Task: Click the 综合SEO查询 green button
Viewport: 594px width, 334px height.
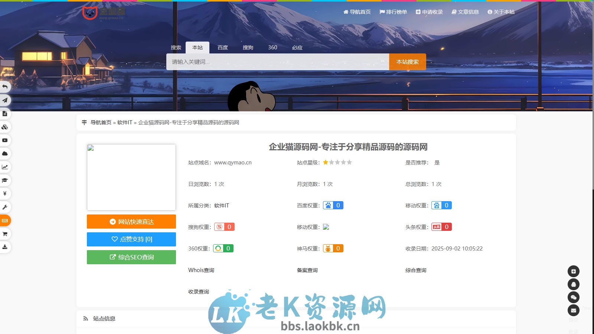Action: click(x=131, y=257)
